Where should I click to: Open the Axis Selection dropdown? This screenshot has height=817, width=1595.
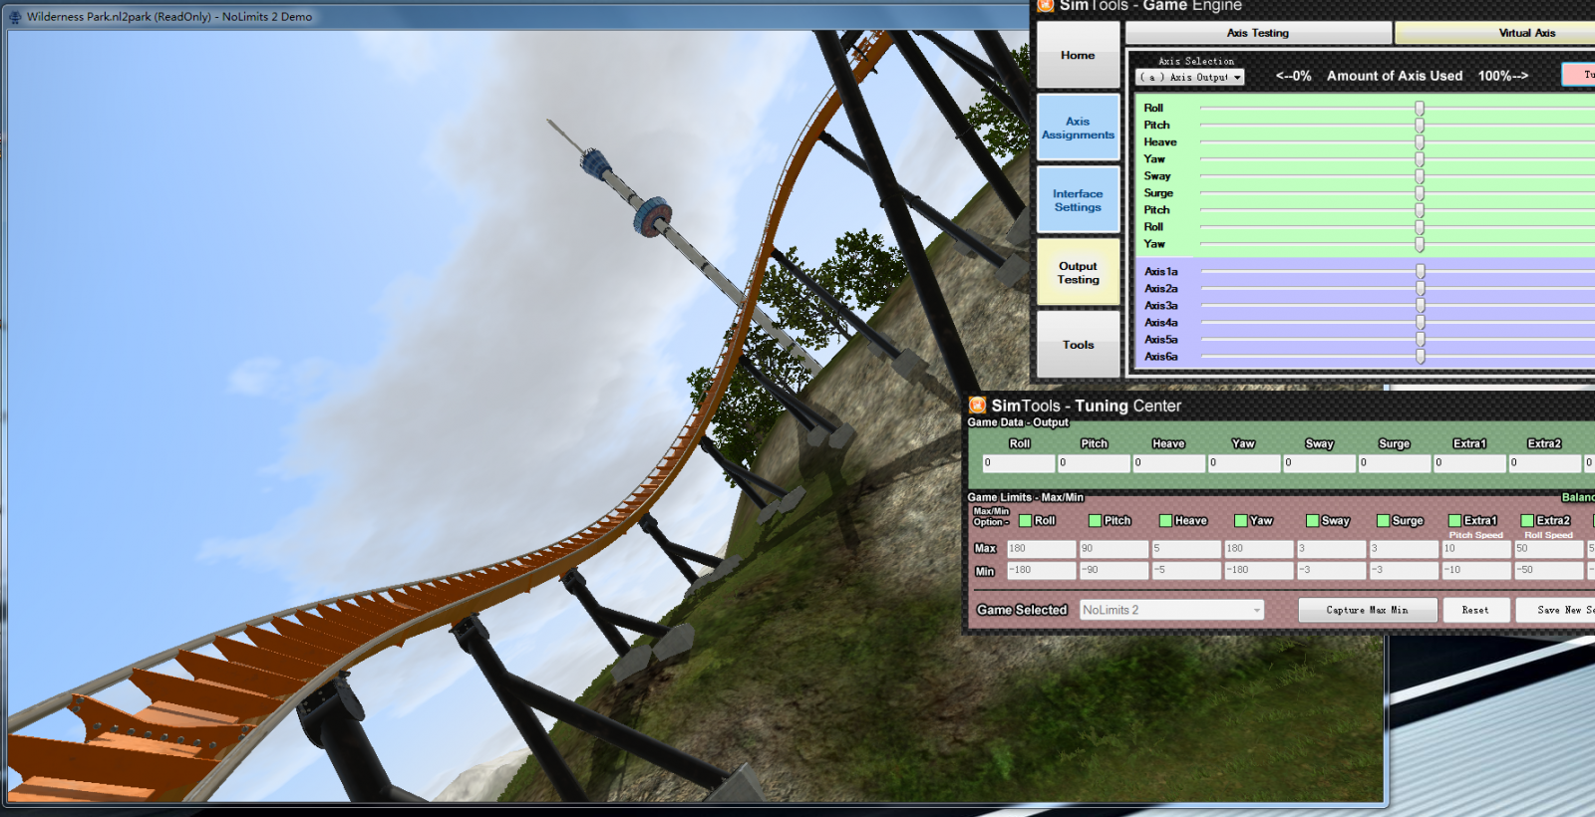pos(1190,78)
